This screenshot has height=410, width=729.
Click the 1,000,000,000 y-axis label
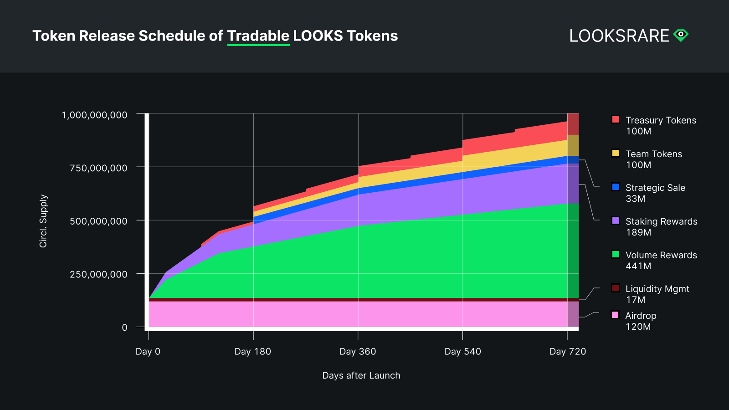tap(95, 115)
